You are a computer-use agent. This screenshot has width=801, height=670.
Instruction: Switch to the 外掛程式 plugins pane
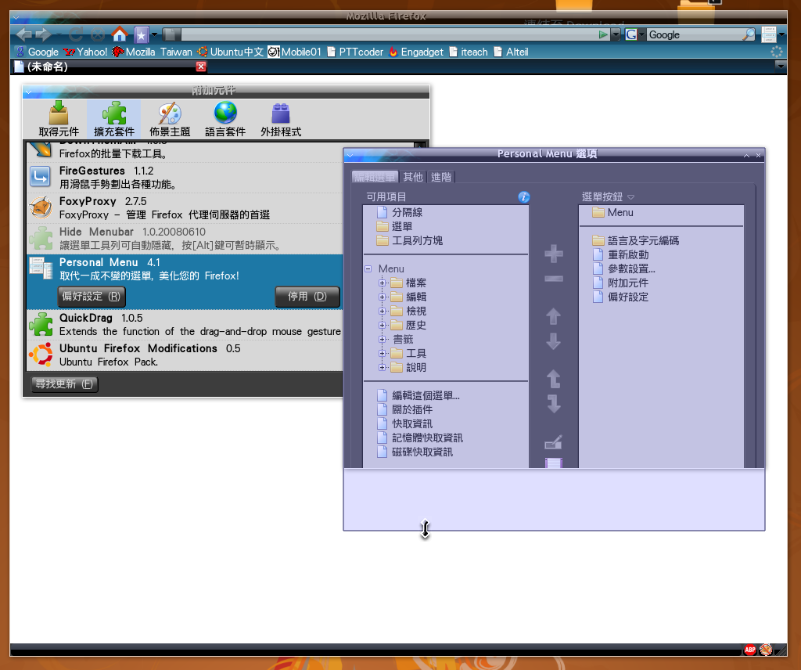280,120
